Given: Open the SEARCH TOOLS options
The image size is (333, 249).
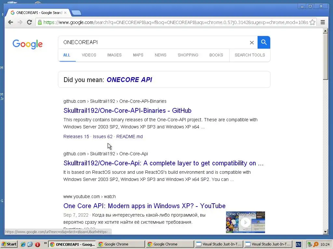Looking at the screenshot, I should coord(250,55).
